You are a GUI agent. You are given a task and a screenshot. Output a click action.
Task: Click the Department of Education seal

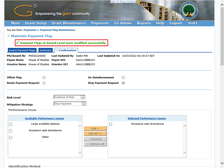[189, 10]
